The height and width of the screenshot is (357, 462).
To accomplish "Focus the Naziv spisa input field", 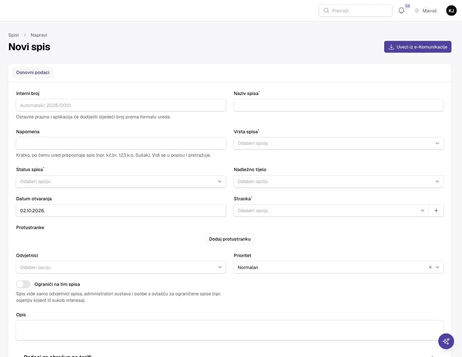I will click(x=338, y=105).
